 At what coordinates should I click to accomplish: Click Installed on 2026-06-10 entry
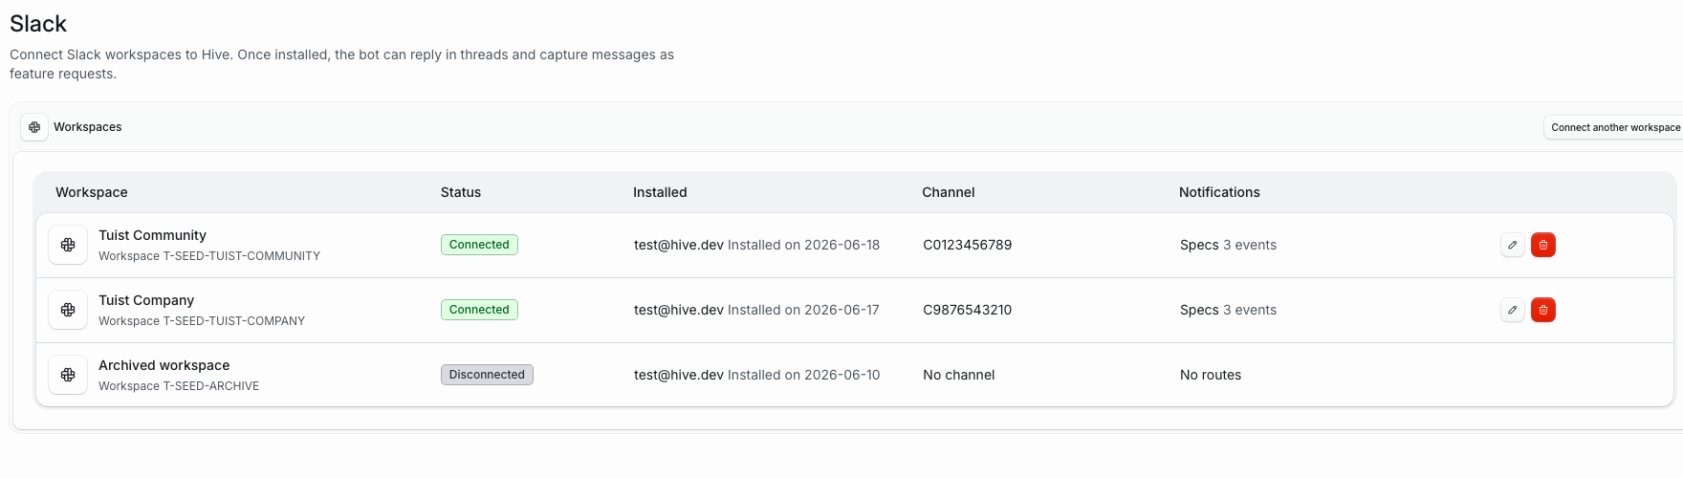point(803,375)
